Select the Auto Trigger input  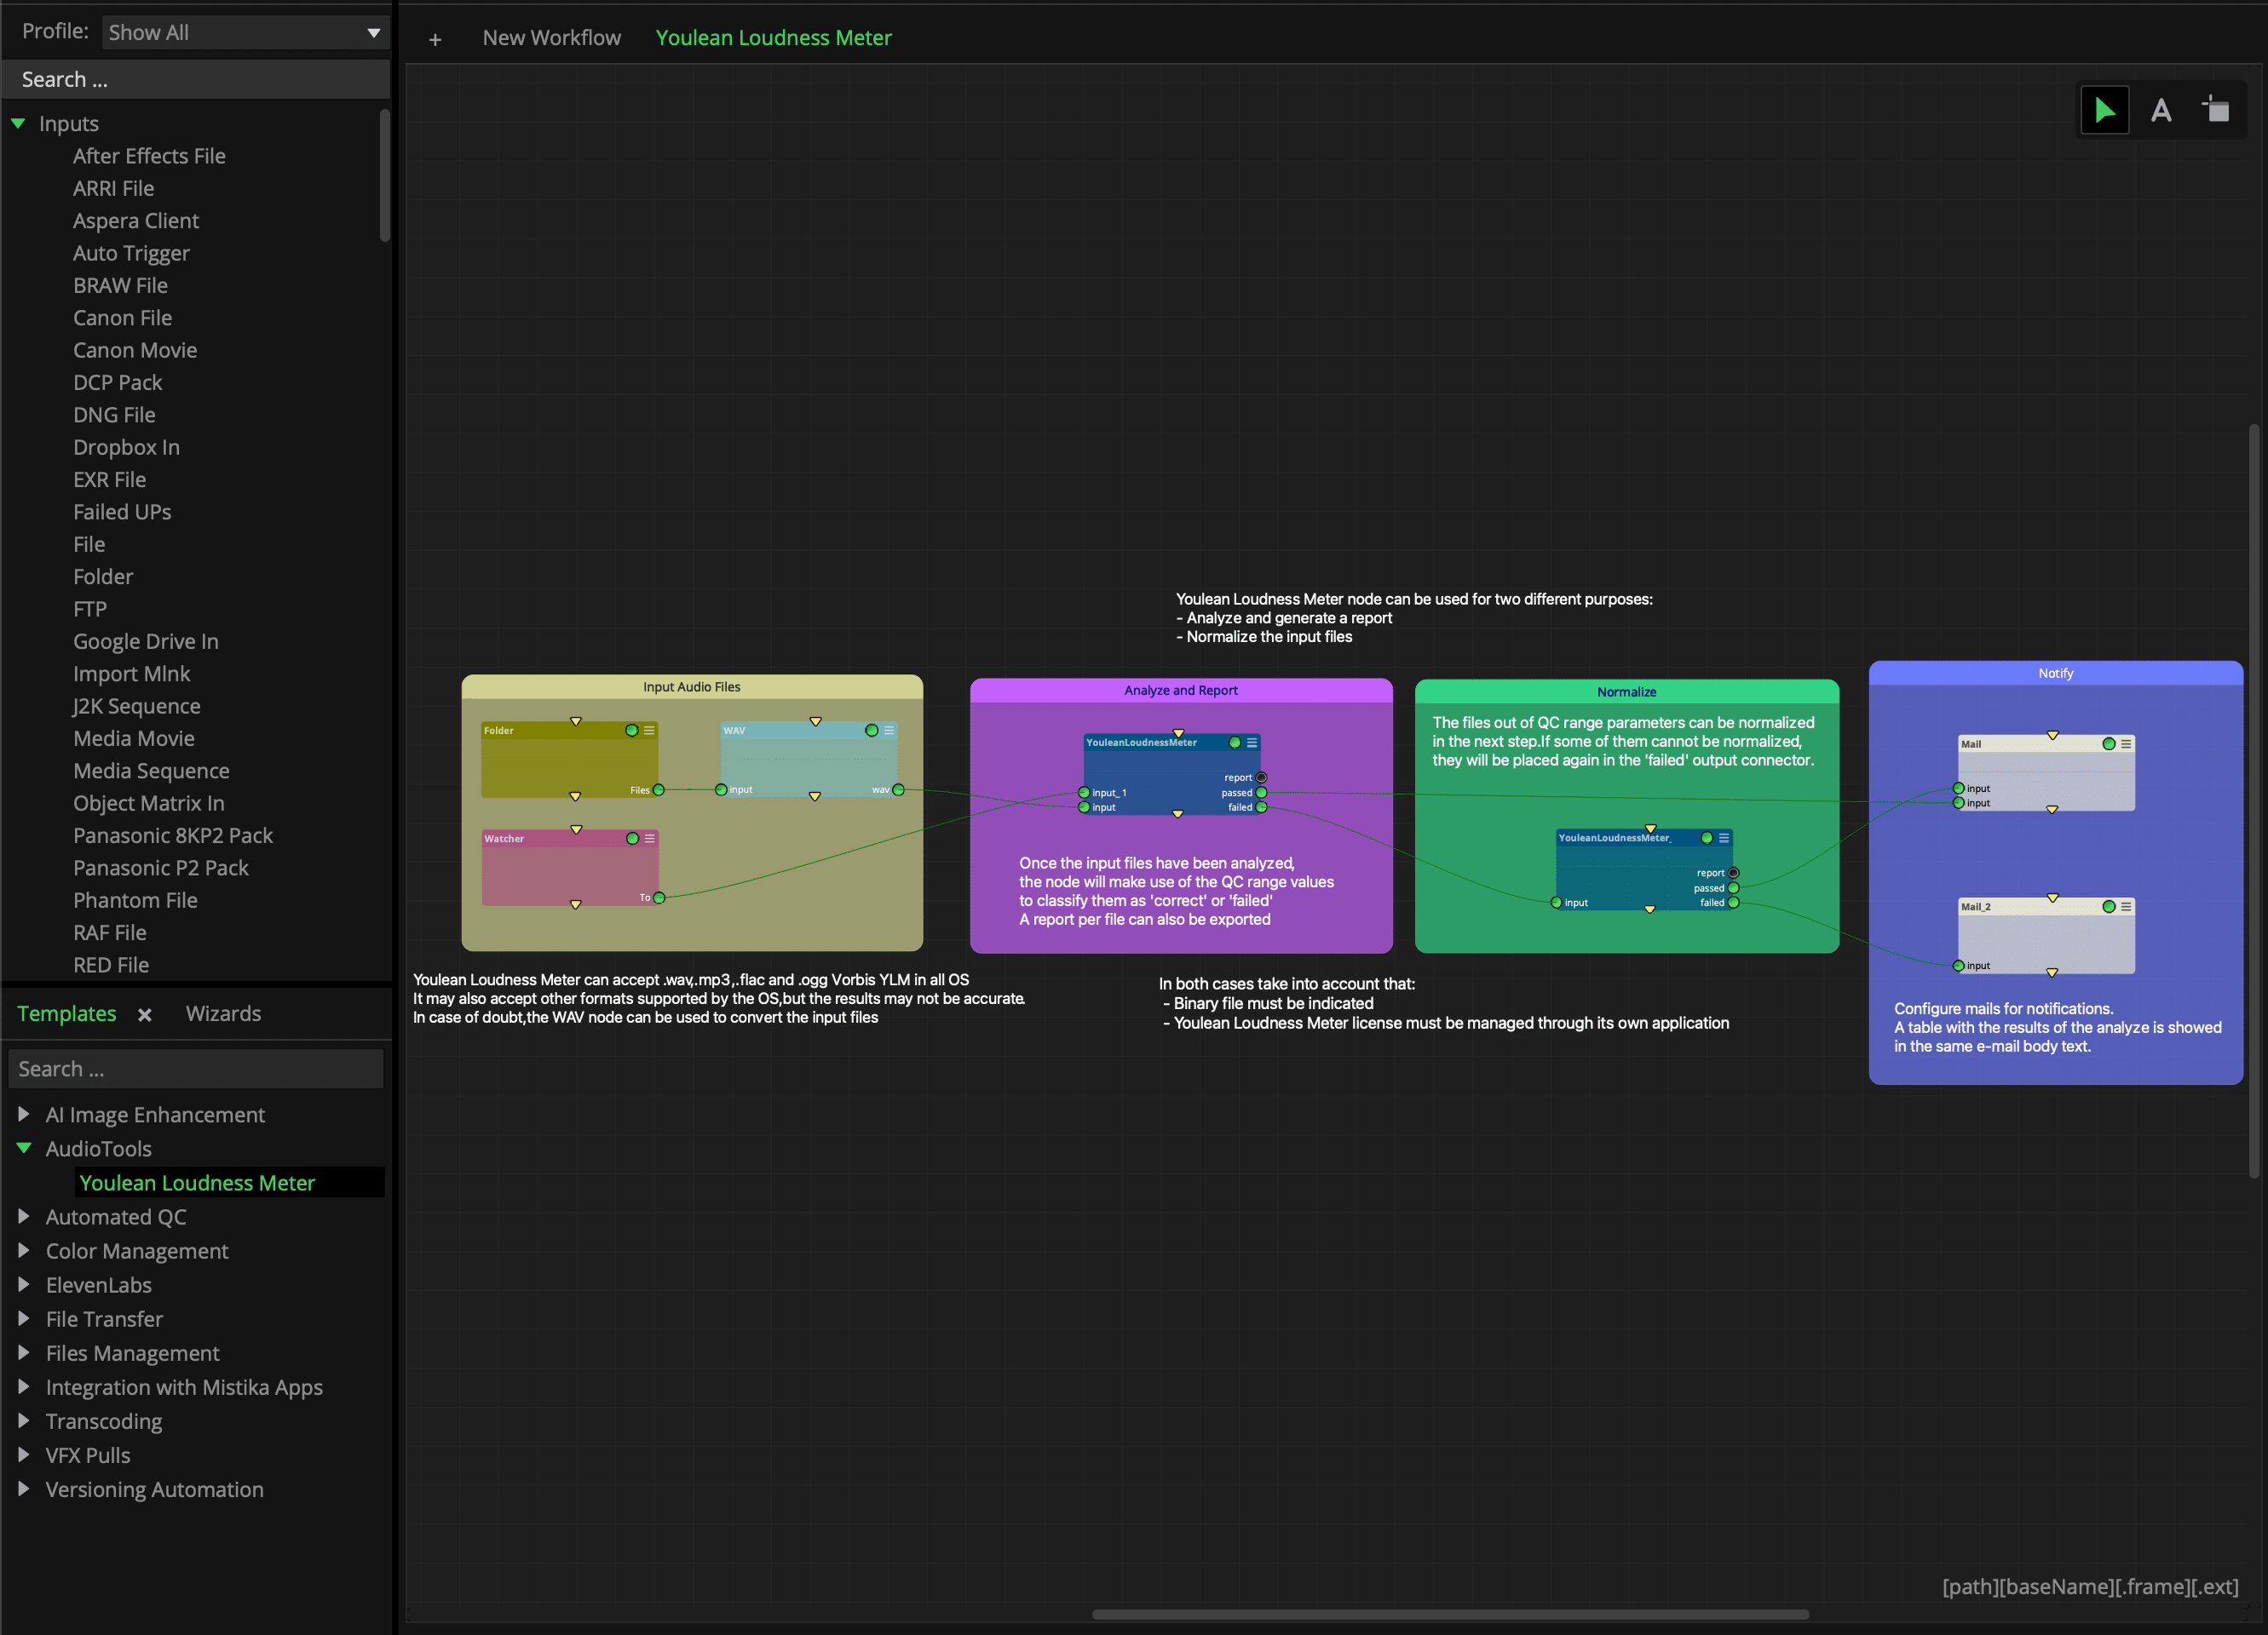click(131, 253)
